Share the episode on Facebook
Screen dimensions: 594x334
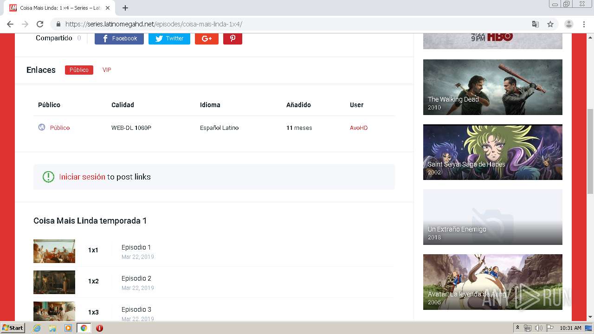119,39
